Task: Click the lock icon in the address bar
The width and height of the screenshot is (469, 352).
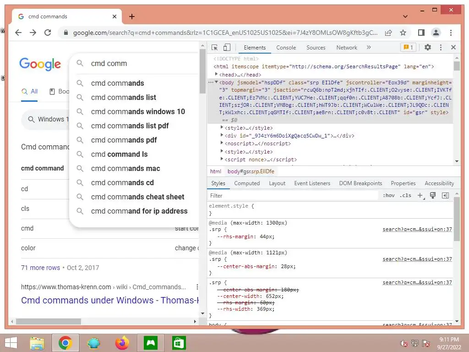Action: point(66,33)
